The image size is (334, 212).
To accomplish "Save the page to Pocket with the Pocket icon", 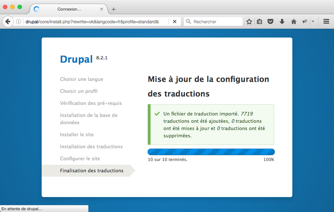I will coord(270,21).
